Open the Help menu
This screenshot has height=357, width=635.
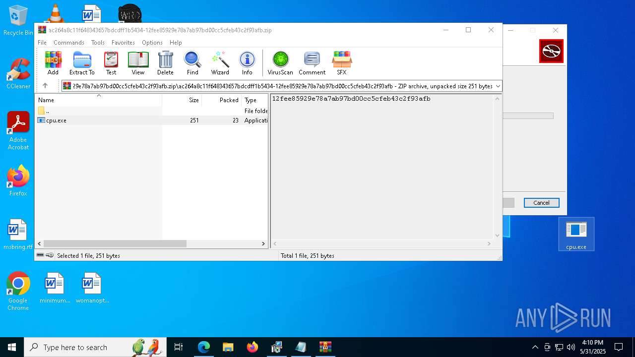click(176, 43)
